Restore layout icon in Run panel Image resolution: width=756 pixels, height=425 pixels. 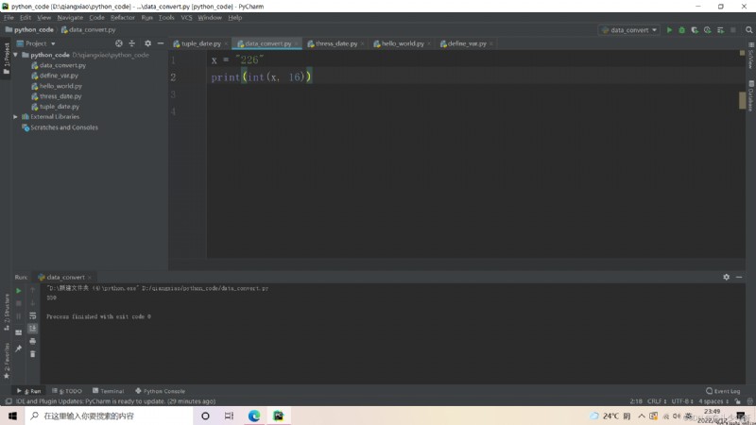point(18,332)
